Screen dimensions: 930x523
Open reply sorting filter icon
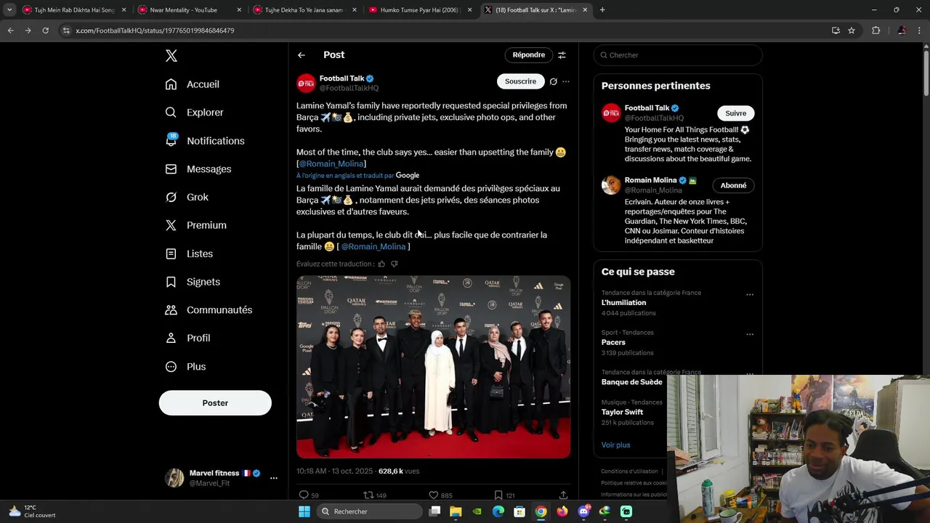pos(562,55)
